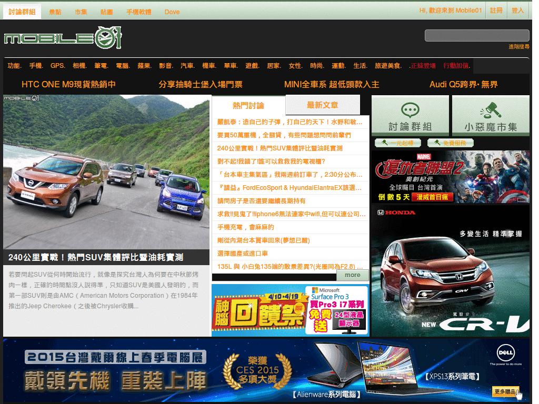Click the more button under discussions
This screenshot has width=539, height=404.
[x=352, y=275]
